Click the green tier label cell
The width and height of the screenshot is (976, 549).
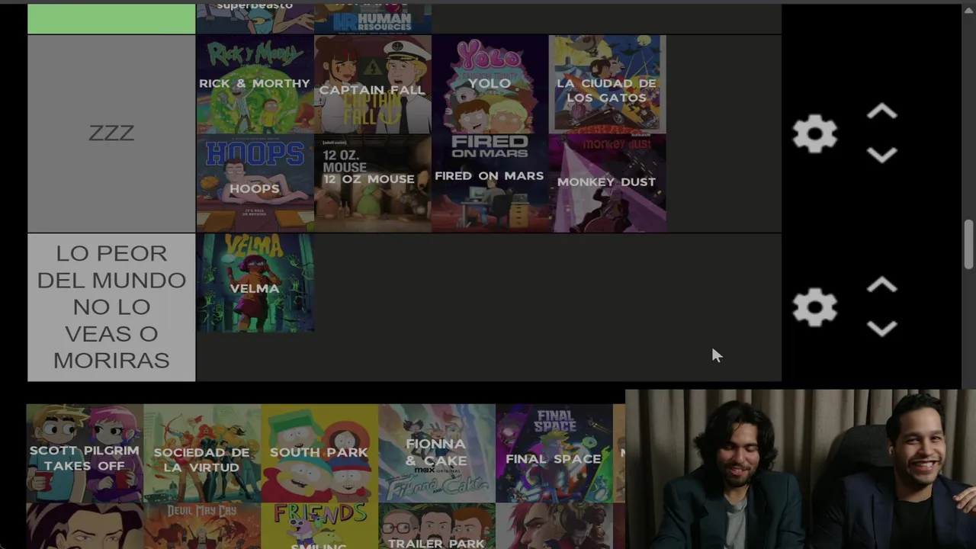pyautogui.click(x=111, y=18)
